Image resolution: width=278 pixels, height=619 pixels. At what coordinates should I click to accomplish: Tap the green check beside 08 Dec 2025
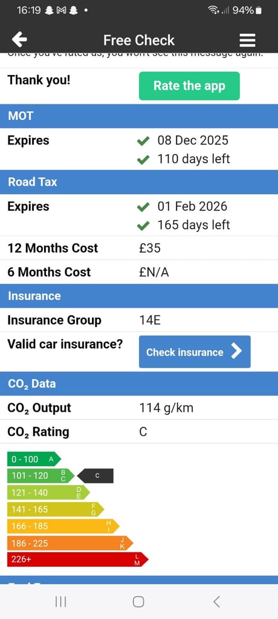pos(143,140)
